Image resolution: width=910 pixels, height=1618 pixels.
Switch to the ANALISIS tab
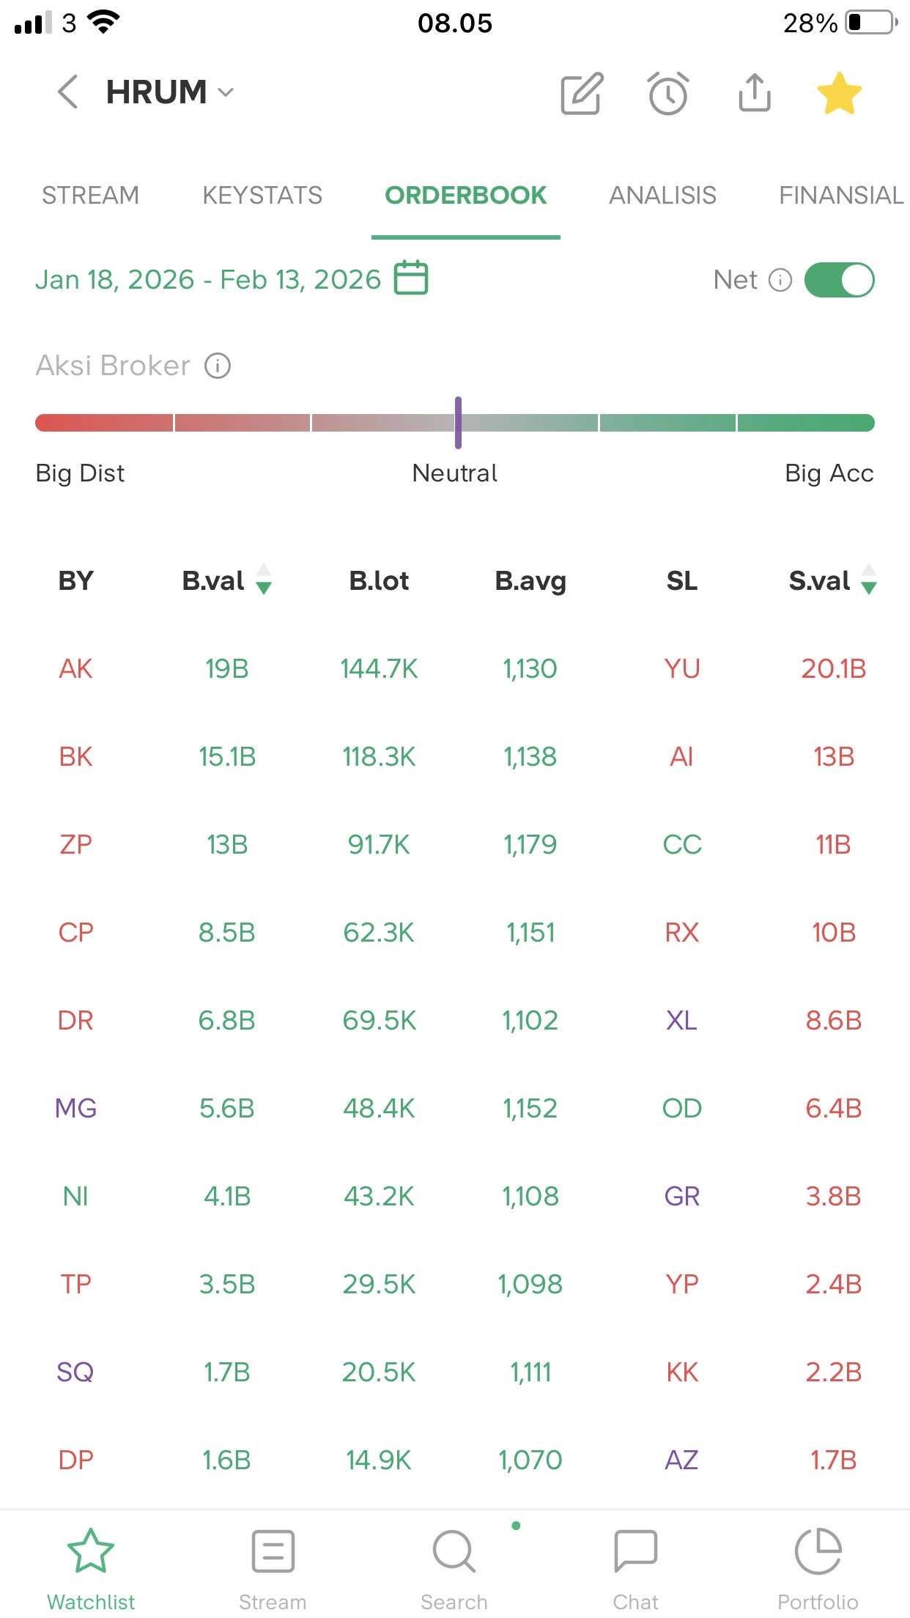662,195
